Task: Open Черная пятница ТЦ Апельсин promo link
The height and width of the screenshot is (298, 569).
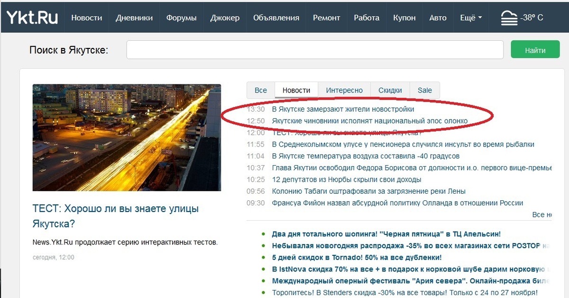Action: [x=386, y=234]
